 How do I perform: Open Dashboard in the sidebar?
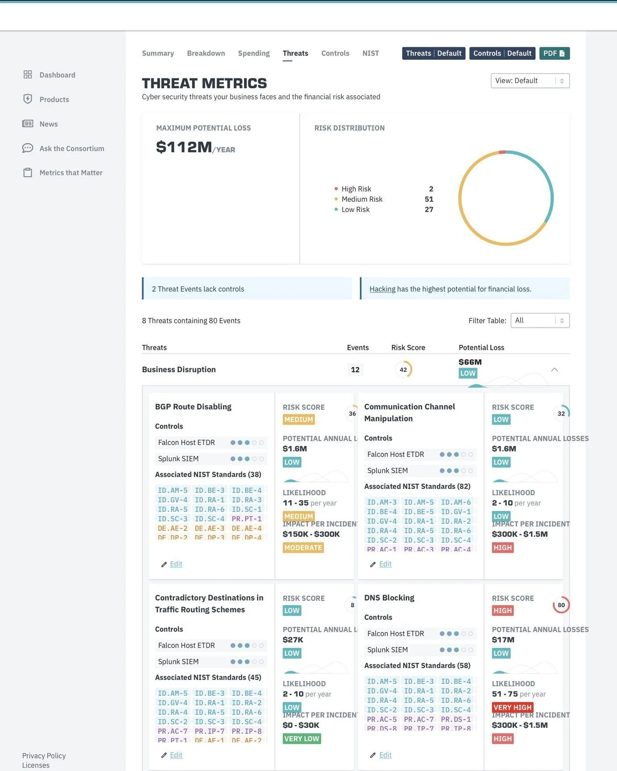tap(57, 75)
